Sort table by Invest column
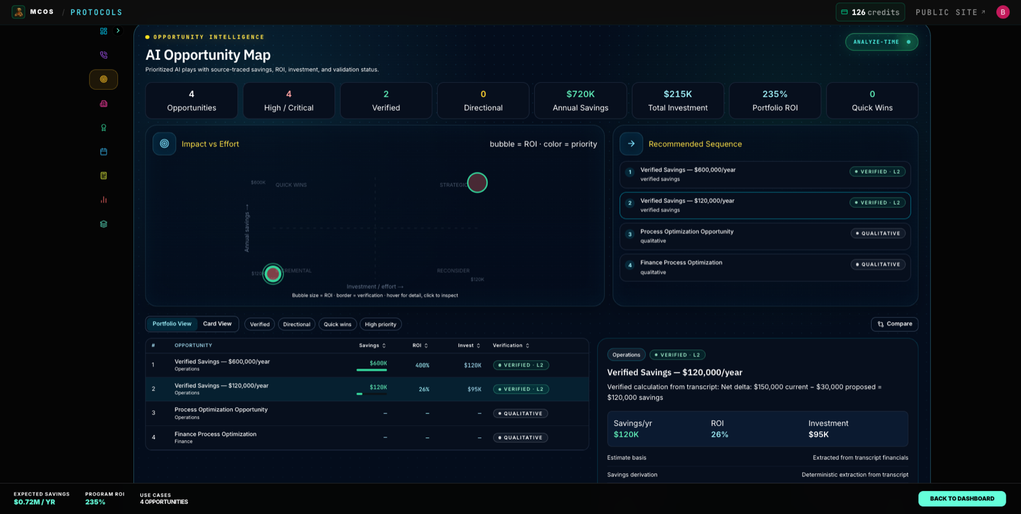1021x514 pixels. point(469,346)
